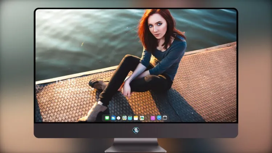Open the Clock icon in the dock

coord(119,118)
